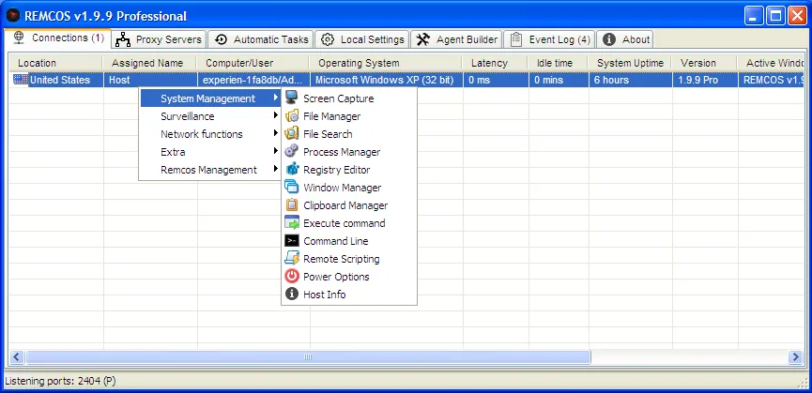Click the Remote Scripting scroll icon

coord(292,259)
